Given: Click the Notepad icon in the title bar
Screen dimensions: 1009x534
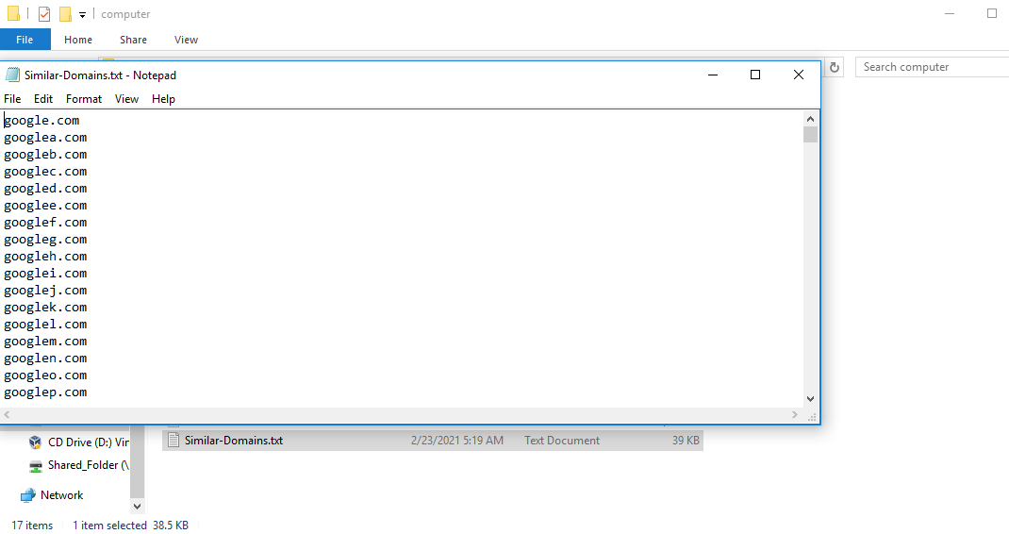Looking at the screenshot, I should pos(12,75).
